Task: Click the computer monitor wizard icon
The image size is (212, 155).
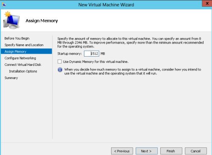Action: (11, 20)
